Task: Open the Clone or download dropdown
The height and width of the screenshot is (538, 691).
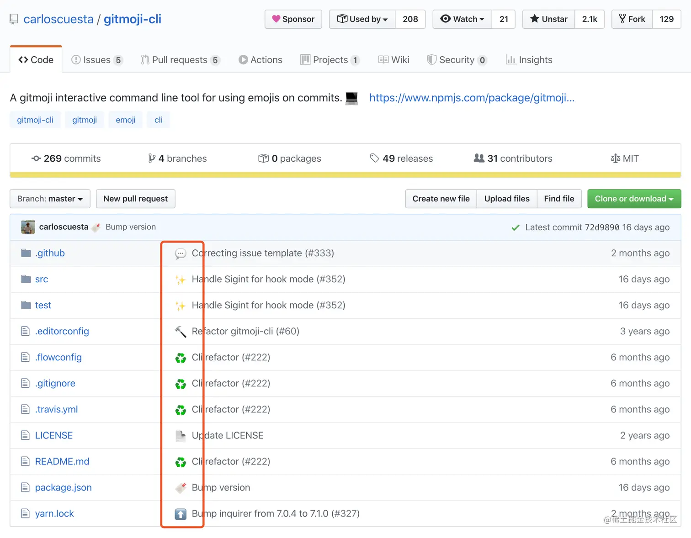Action: pyautogui.click(x=634, y=199)
